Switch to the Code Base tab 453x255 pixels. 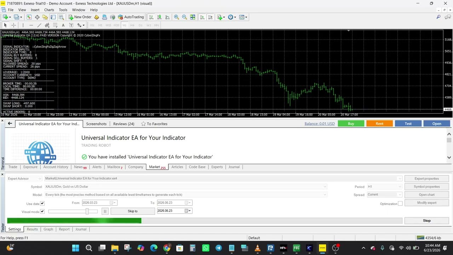click(197, 167)
